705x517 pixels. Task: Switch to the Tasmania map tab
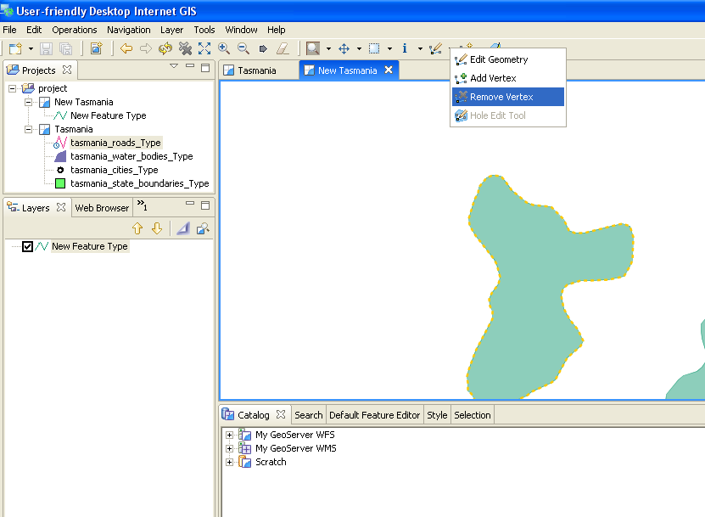256,70
